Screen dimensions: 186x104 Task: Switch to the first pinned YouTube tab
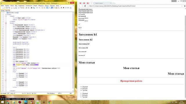(81, 3)
